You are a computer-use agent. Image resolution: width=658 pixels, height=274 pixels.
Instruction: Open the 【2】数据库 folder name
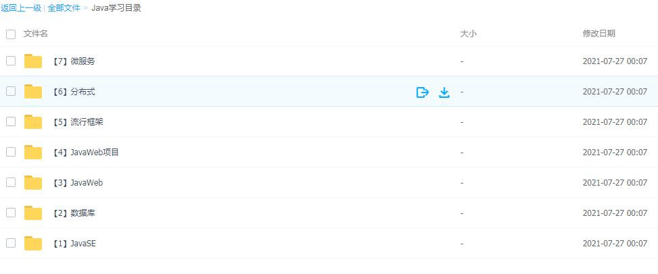click(74, 213)
